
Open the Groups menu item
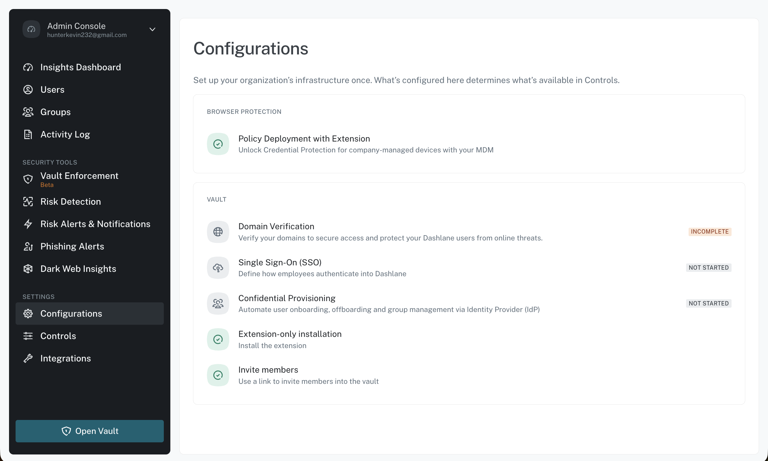[90, 112]
